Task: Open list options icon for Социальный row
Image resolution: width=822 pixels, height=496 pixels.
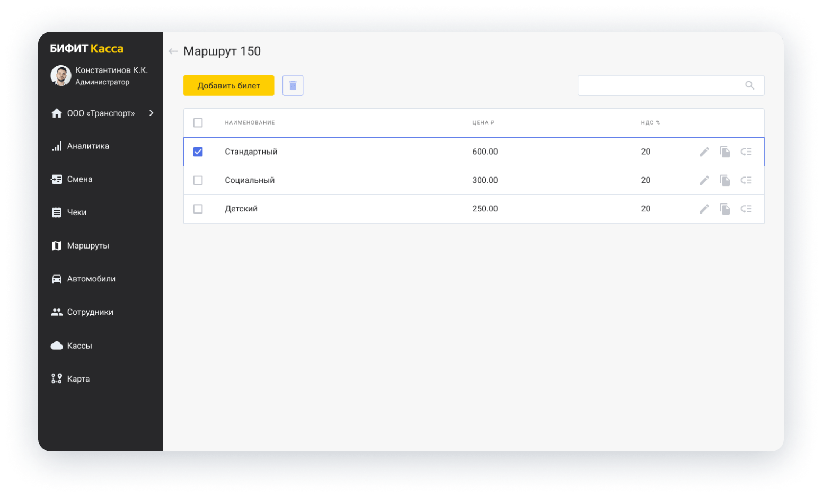Action: coord(746,181)
